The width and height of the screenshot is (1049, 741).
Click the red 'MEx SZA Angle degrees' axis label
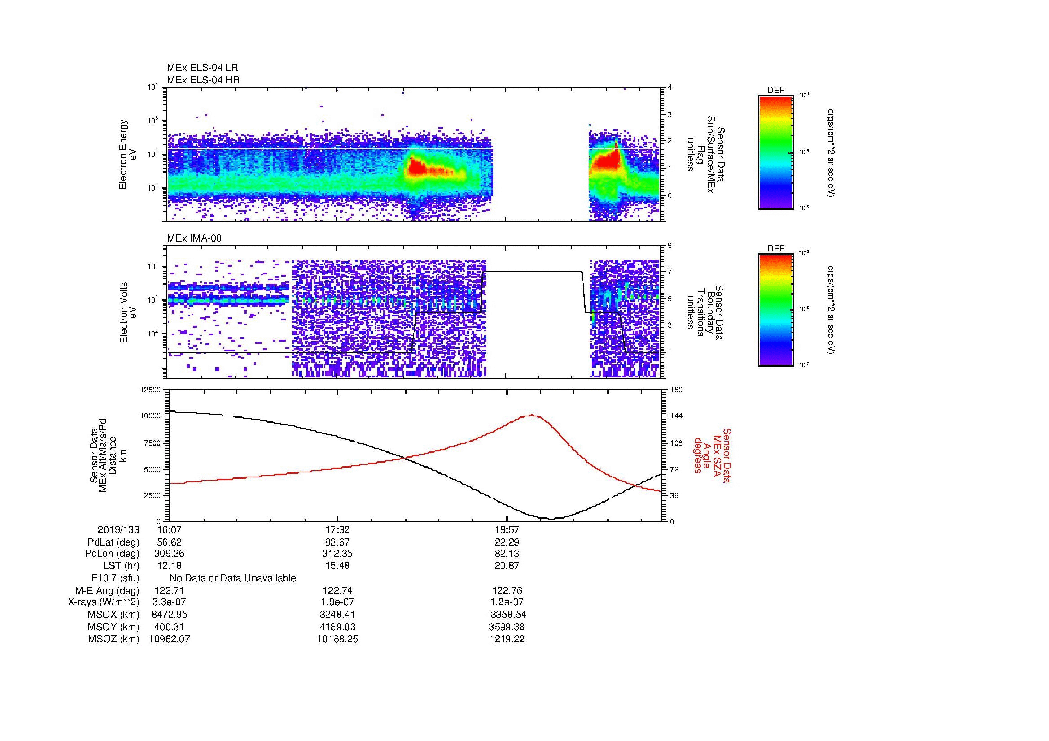[x=712, y=455]
